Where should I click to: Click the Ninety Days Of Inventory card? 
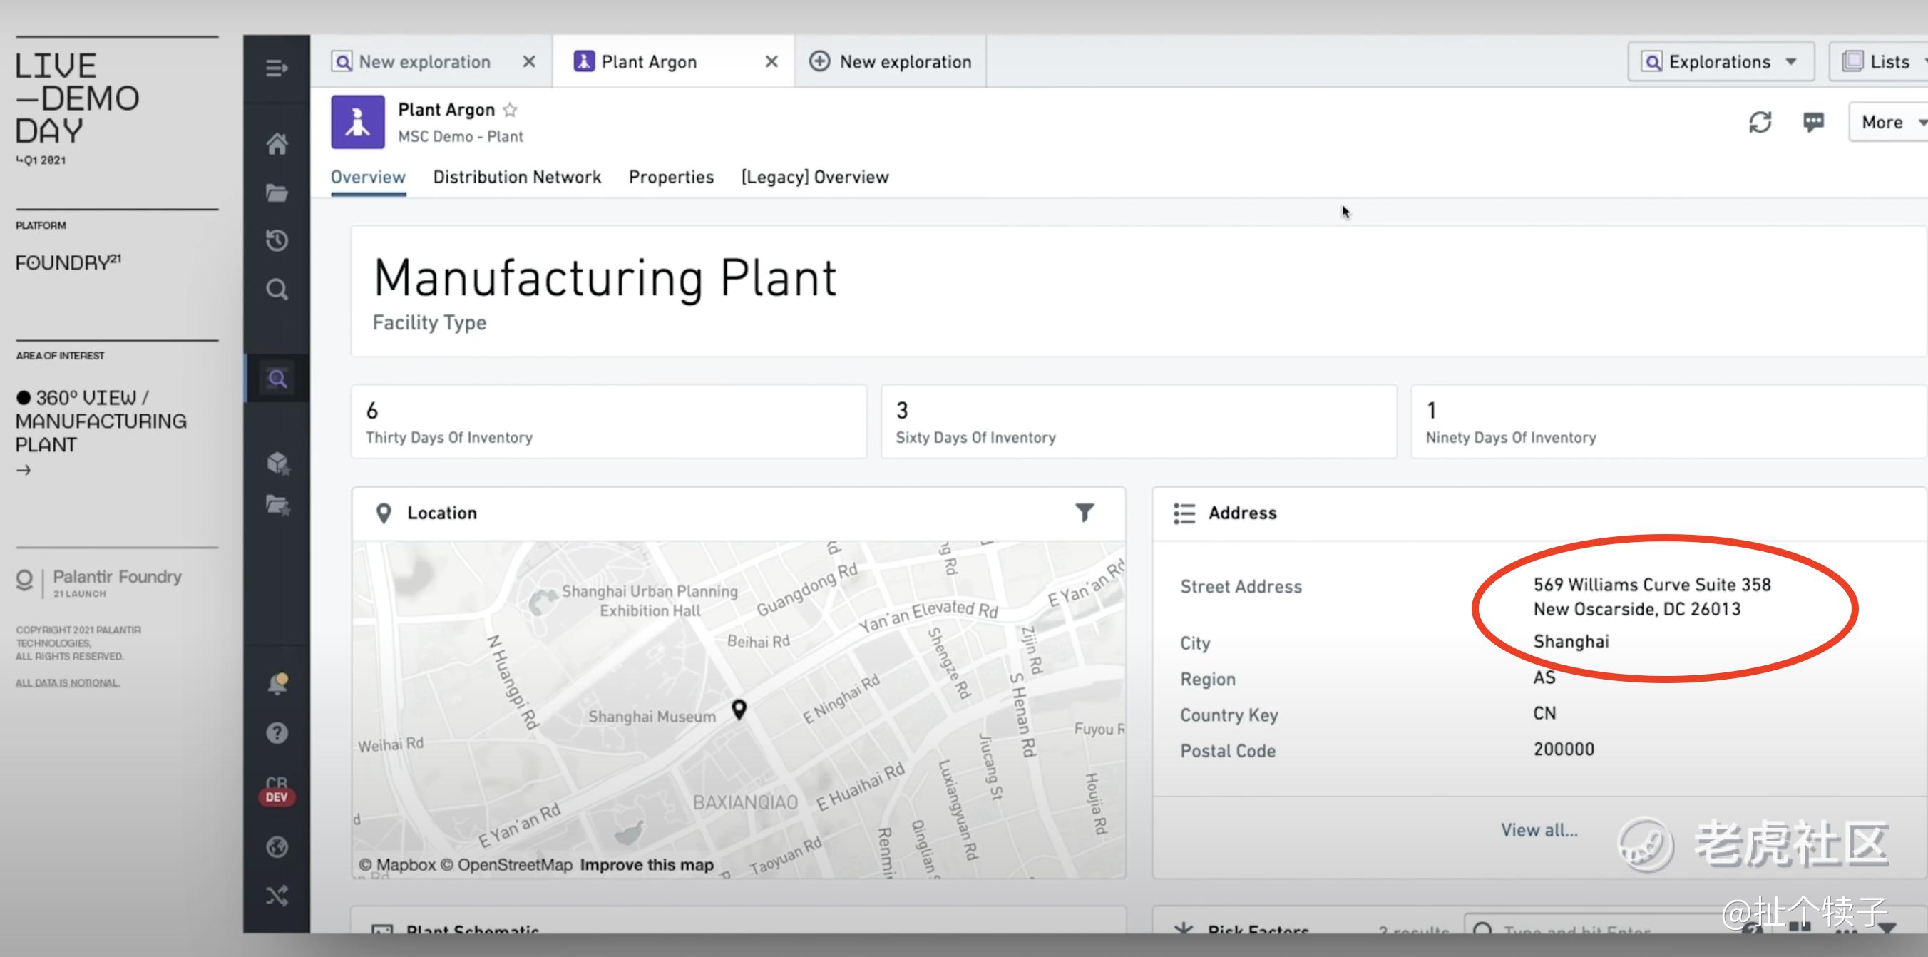1669,421
